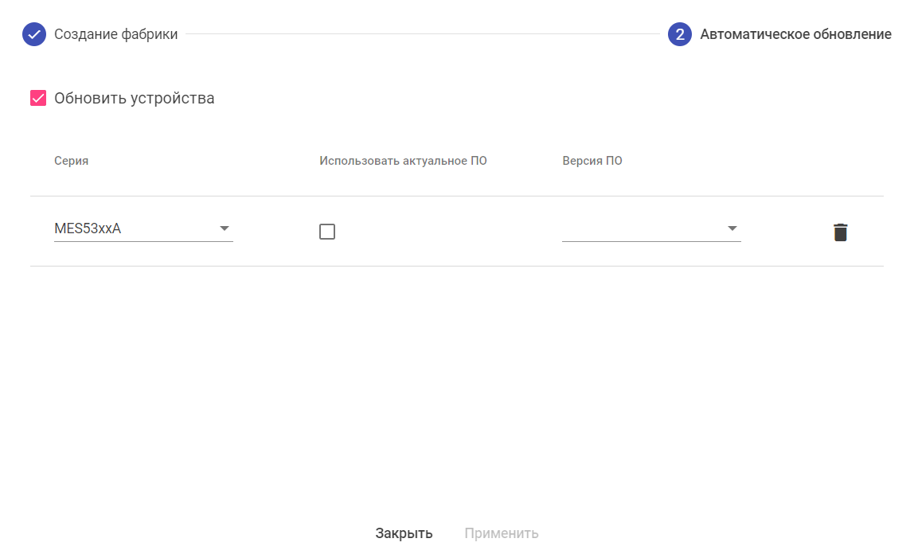Click the MES53xxA series value
The height and width of the screenshot is (558, 914).
click(x=88, y=229)
